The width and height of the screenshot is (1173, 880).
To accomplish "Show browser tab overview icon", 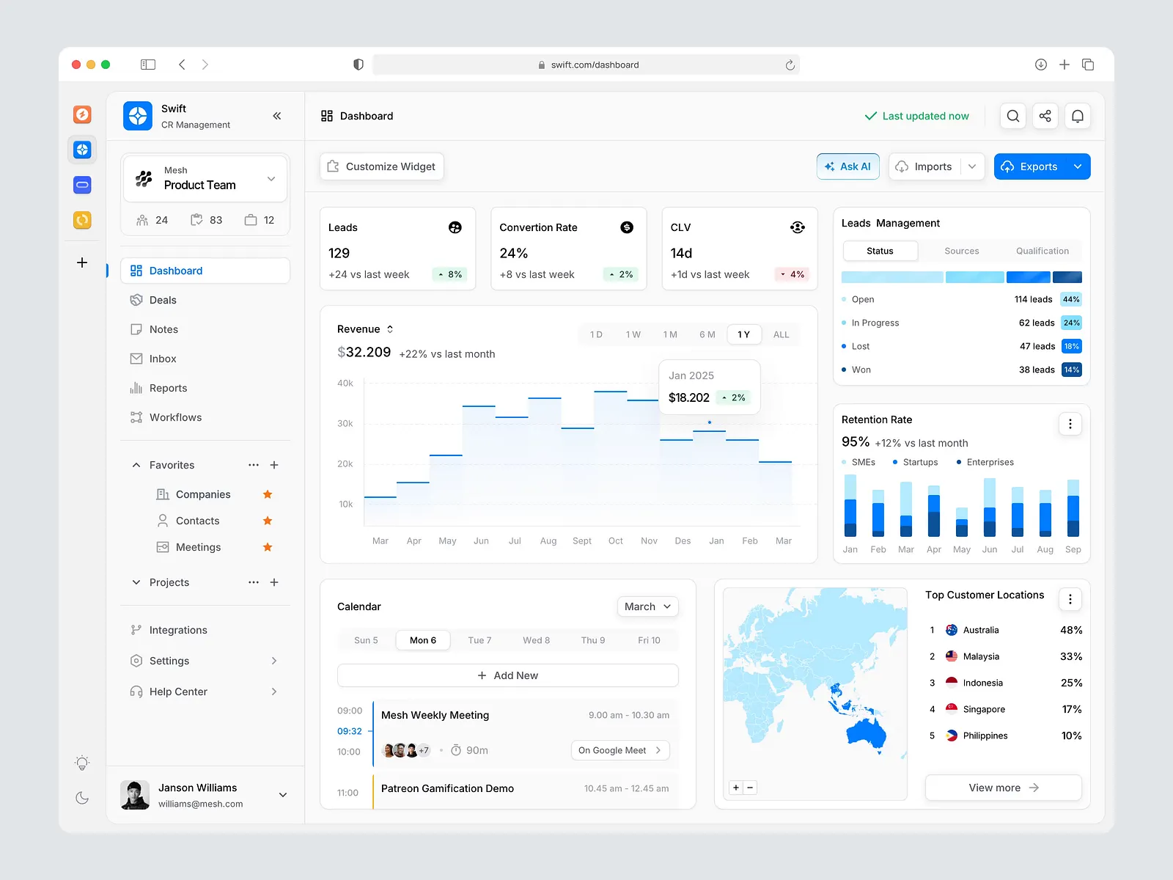I will pyautogui.click(x=1088, y=65).
